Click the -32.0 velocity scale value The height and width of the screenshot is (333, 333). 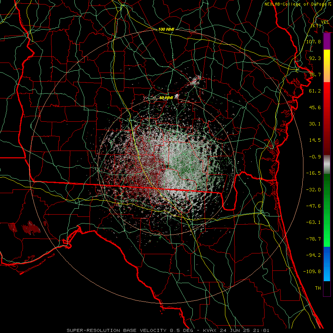(x=313, y=190)
